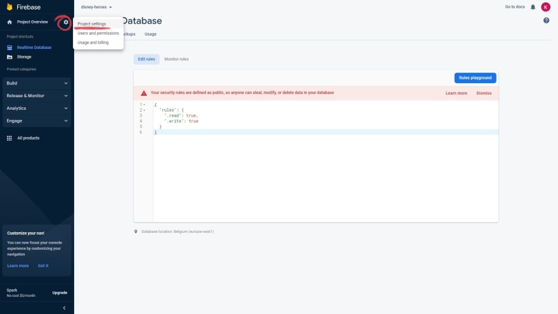Switch to the Usage tab
Image resolution: width=558 pixels, height=314 pixels.
(150, 34)
